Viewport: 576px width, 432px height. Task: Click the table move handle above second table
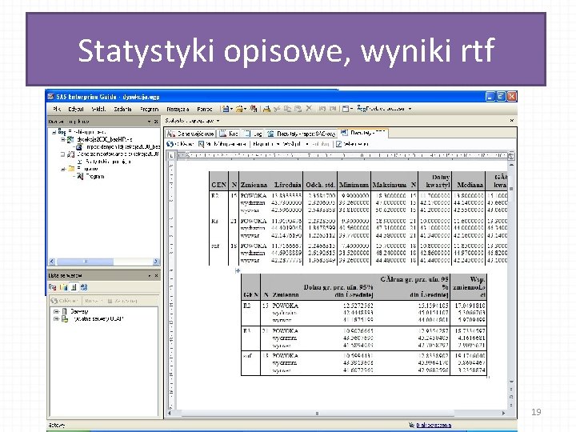(x=238, y=270)
